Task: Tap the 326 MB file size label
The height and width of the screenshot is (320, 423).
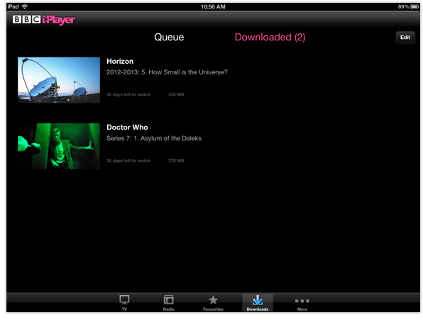Action: [176, 95]
